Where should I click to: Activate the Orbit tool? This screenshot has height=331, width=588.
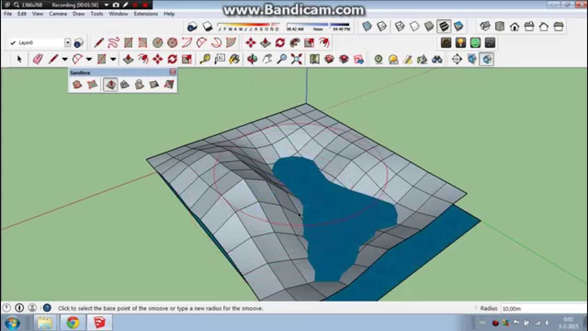click(252, 59)
